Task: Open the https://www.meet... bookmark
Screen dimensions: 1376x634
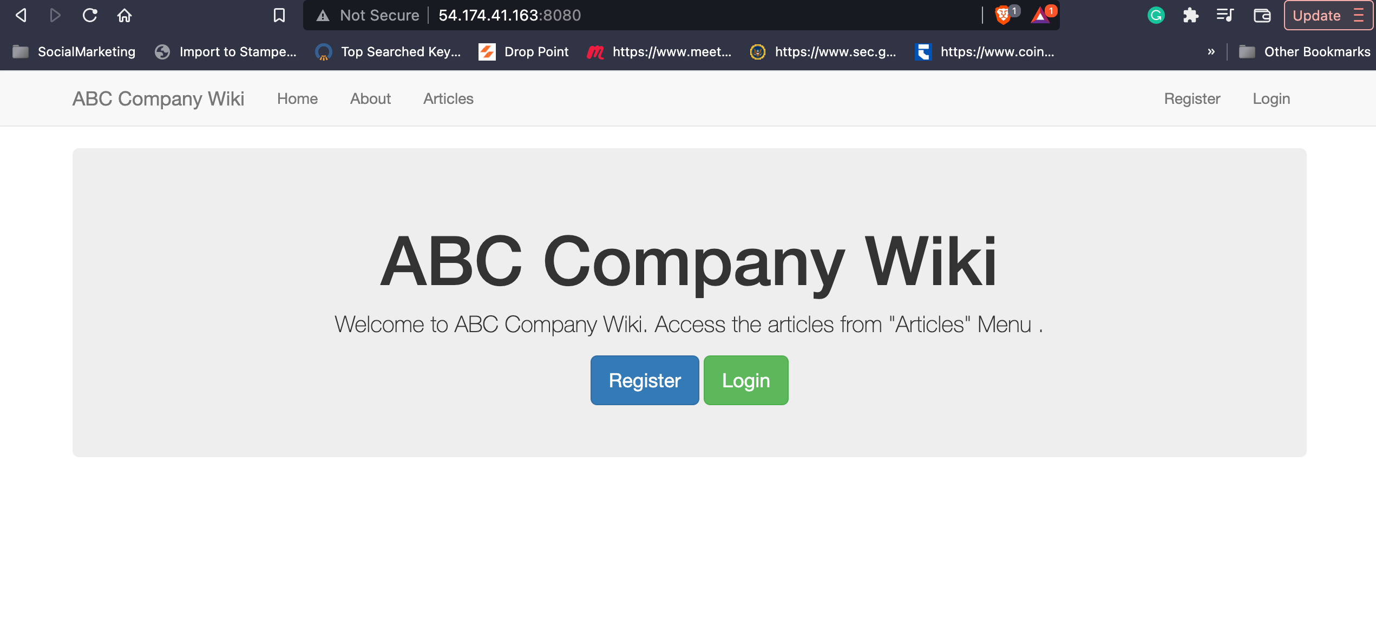Action: coord(659,52)
